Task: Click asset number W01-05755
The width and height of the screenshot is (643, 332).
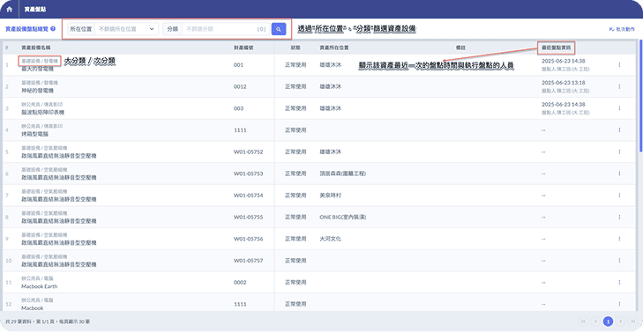Action: pyautogui.click(x=249, y=217)
